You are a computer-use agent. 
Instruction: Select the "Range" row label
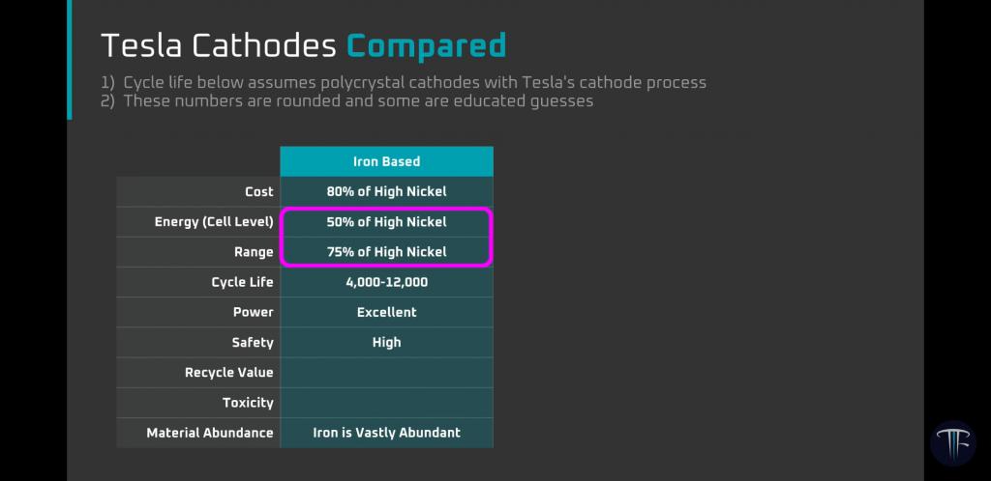[x=254, y=252]
